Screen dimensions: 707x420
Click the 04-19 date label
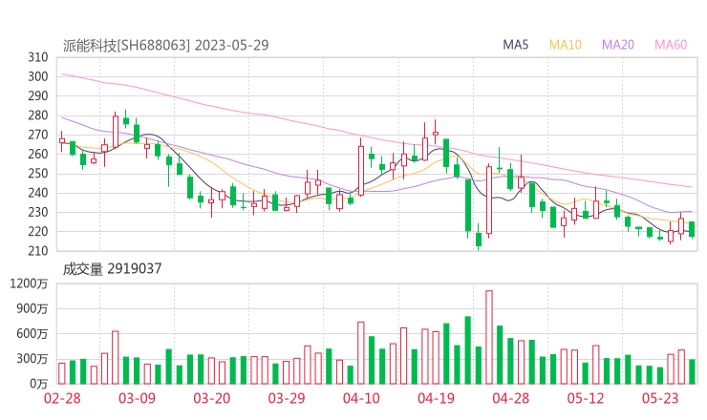click(436, 398)
